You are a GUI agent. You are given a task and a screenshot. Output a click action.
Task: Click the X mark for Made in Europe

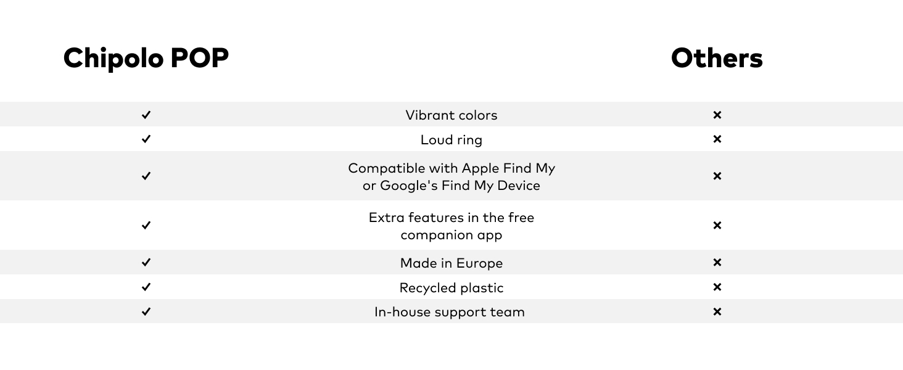(x=717, y=263)
